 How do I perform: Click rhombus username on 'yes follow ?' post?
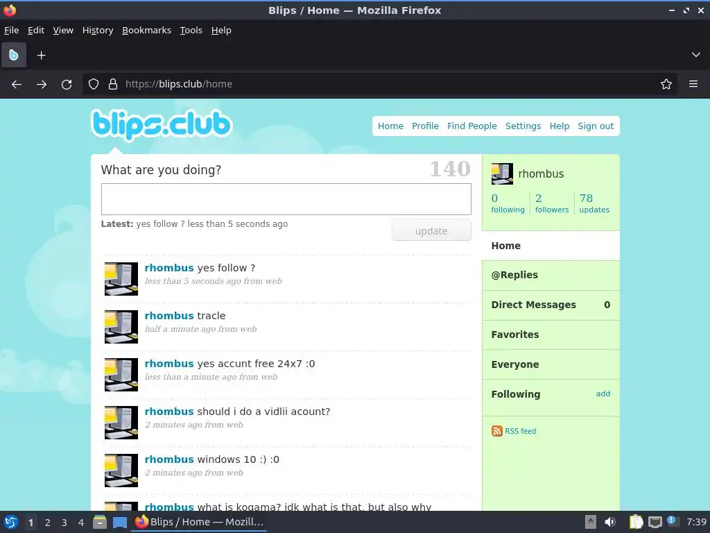point(169,268)
